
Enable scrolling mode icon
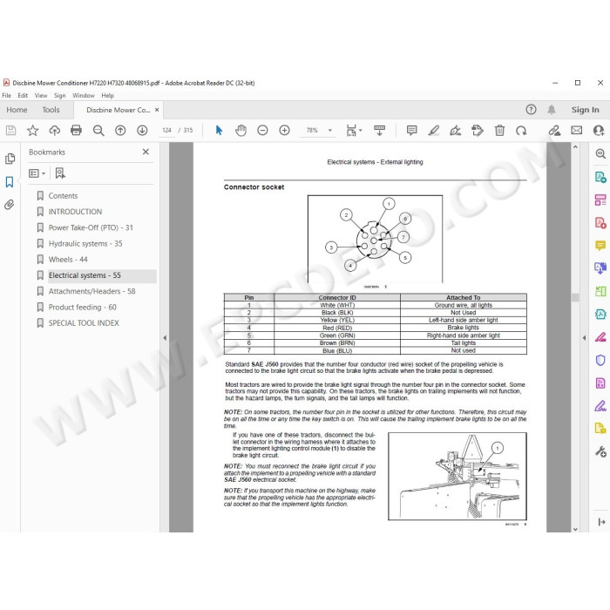(x=379, y=131)
